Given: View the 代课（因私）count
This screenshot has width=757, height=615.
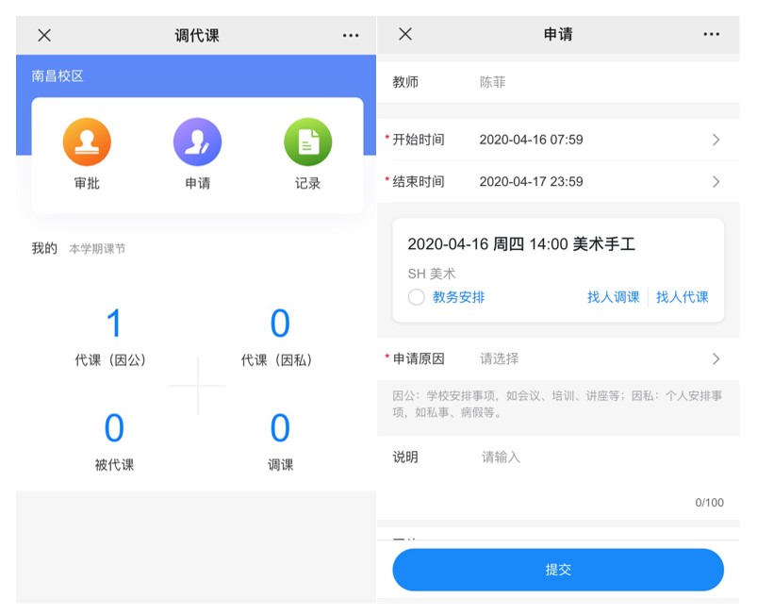Looking at the screenshot, I should pyautogui.click(x=280, y=324).
